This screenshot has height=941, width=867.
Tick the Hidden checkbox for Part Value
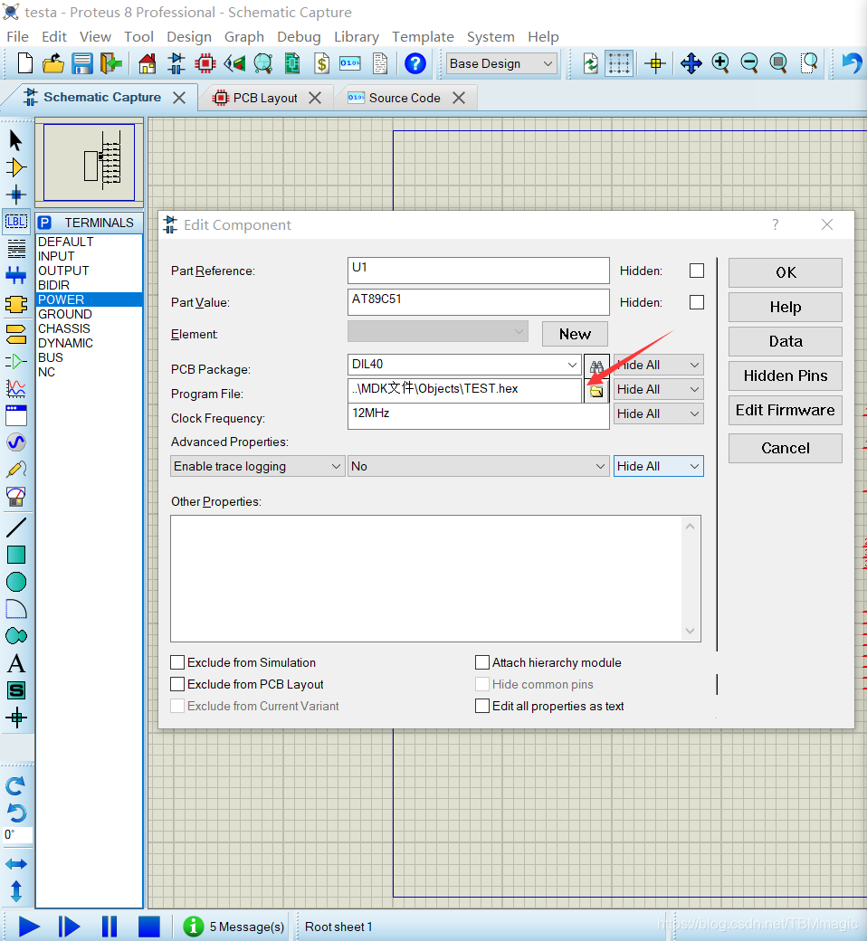(697, 302)
